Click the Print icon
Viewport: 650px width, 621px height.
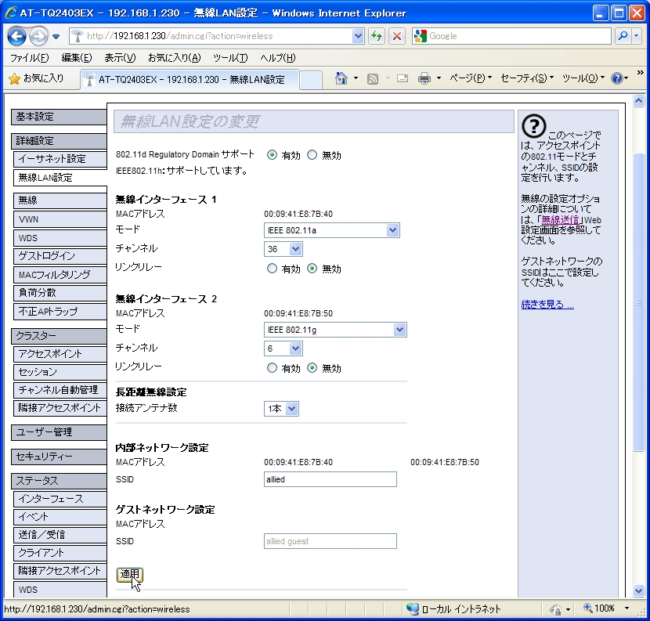point(424,78)
